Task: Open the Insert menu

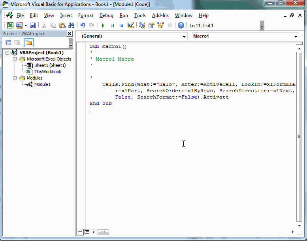Action: point(66,15)
